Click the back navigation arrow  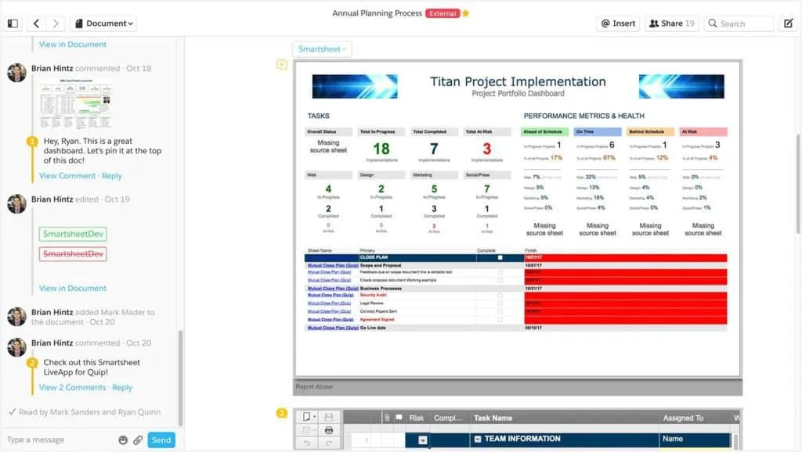(36, 23)
